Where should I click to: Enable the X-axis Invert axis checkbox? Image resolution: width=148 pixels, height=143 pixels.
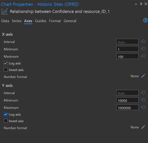coord(6,70)
